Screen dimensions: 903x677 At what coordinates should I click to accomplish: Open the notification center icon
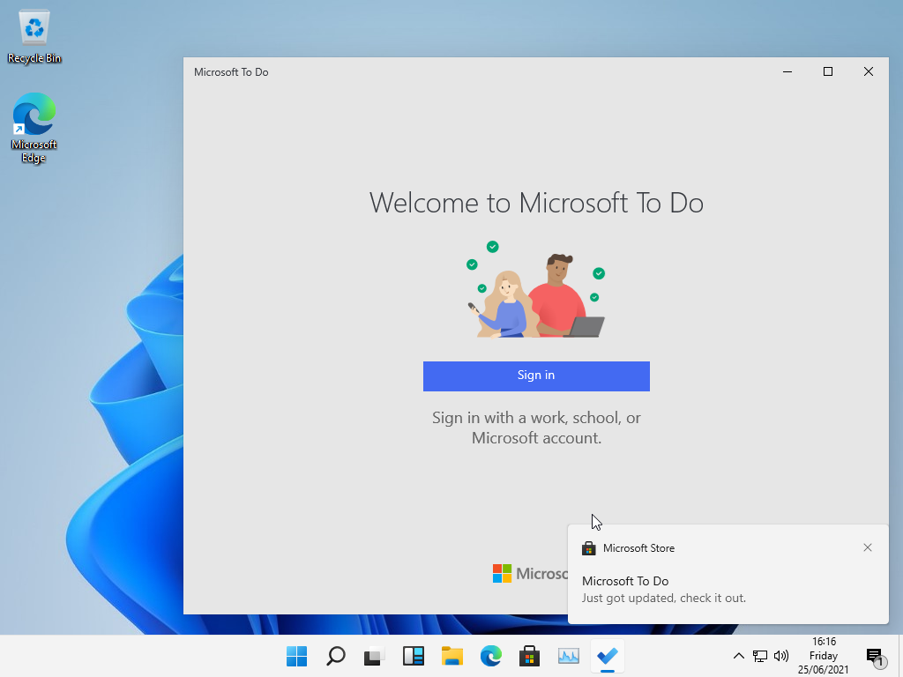pos(875,656)
